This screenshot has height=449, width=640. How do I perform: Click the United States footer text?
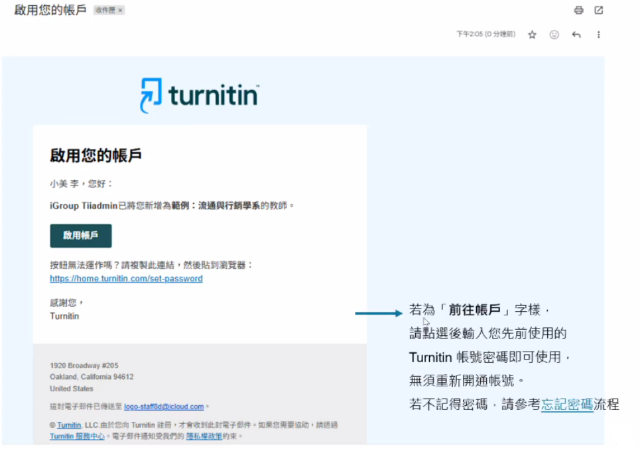pos(72,389)
